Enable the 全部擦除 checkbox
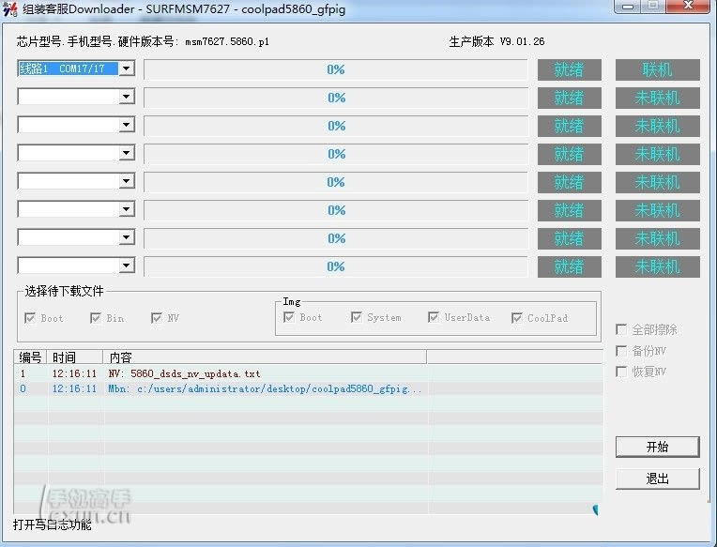Image resolution: width=717 pixels, height=547 pixels. point(621,329)
